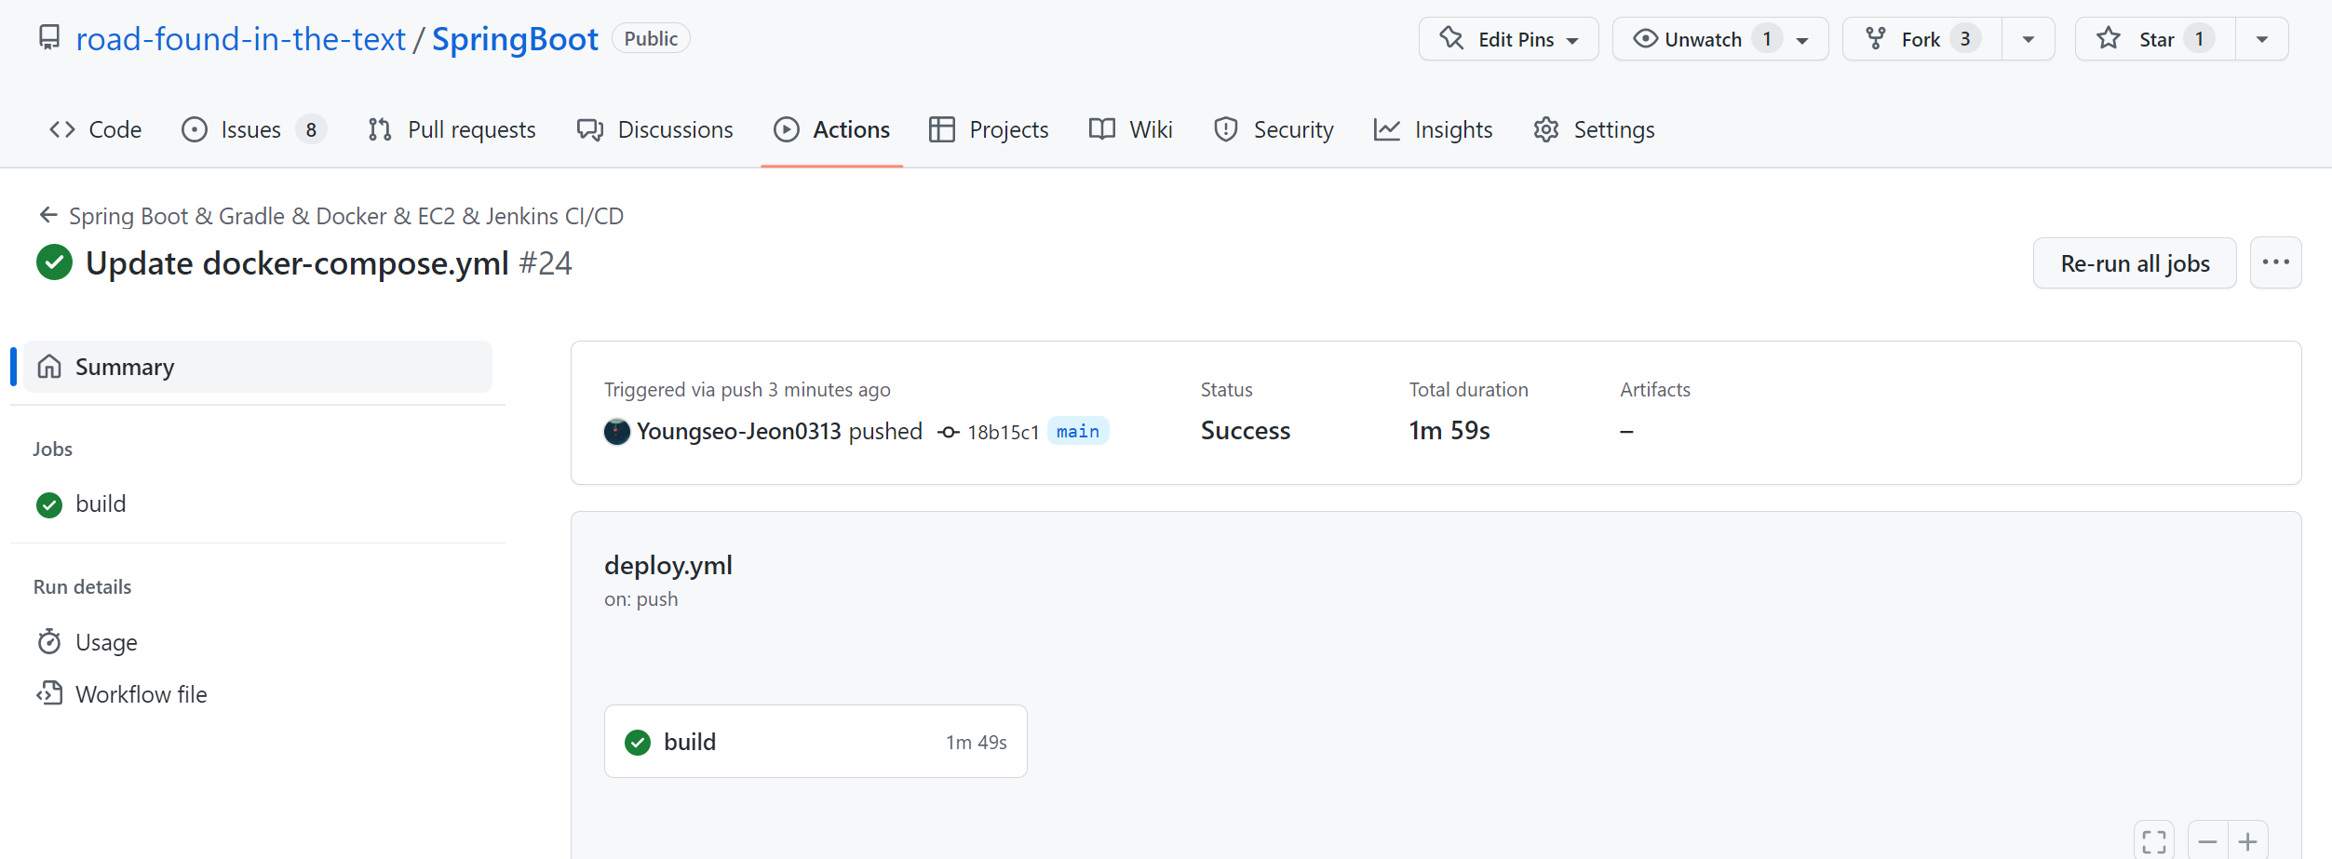Viewport: 2332px width, 859px height.
Task: Expand the Unwatch notification options arrow
Action: point(1803,40)
